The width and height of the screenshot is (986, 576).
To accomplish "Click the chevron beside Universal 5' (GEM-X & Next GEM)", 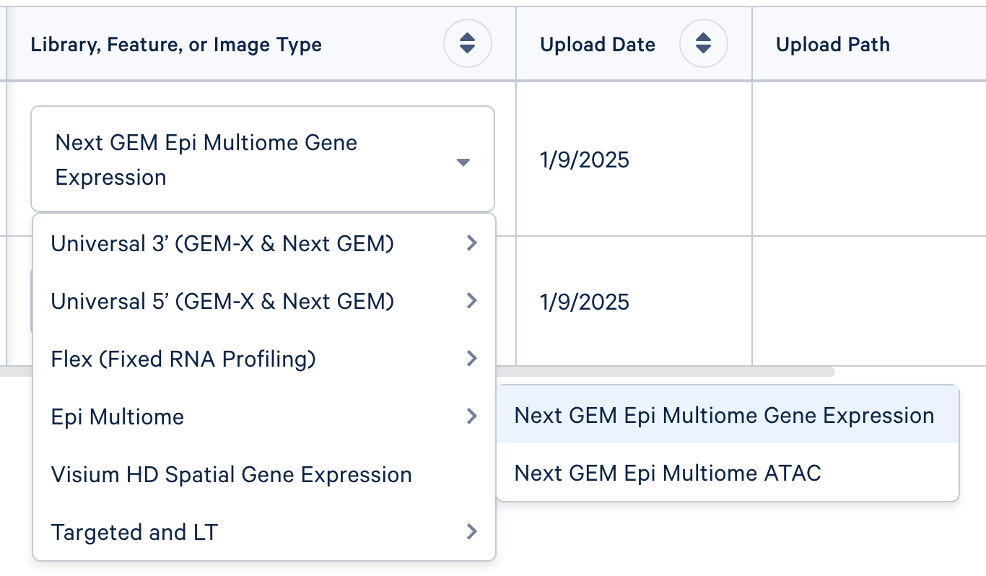I will [x=472, y=301].
